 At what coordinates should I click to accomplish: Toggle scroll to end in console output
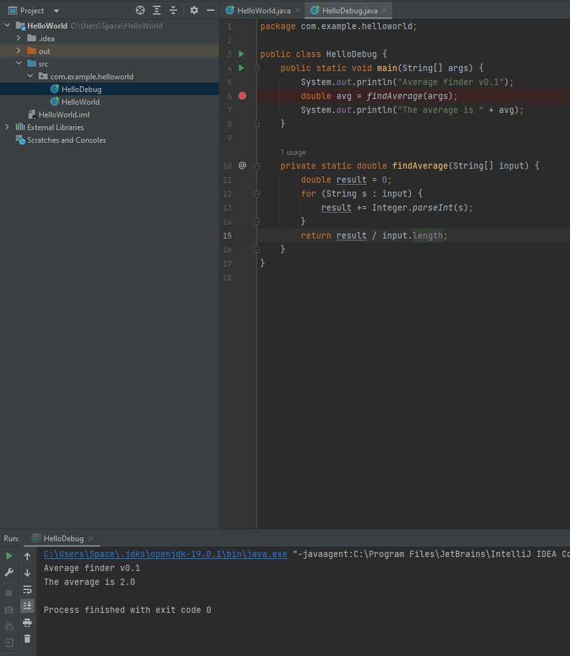[x=27, y=606]
